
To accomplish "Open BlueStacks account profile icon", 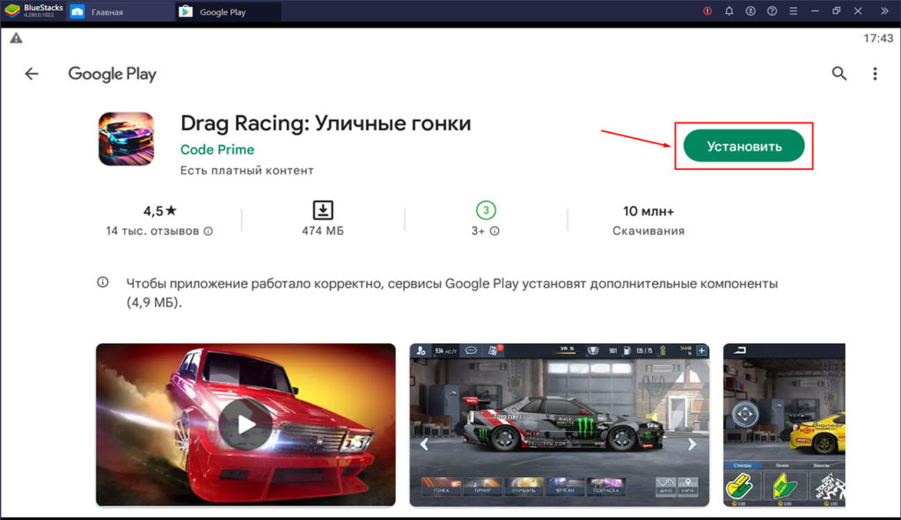I will point(751,11).
